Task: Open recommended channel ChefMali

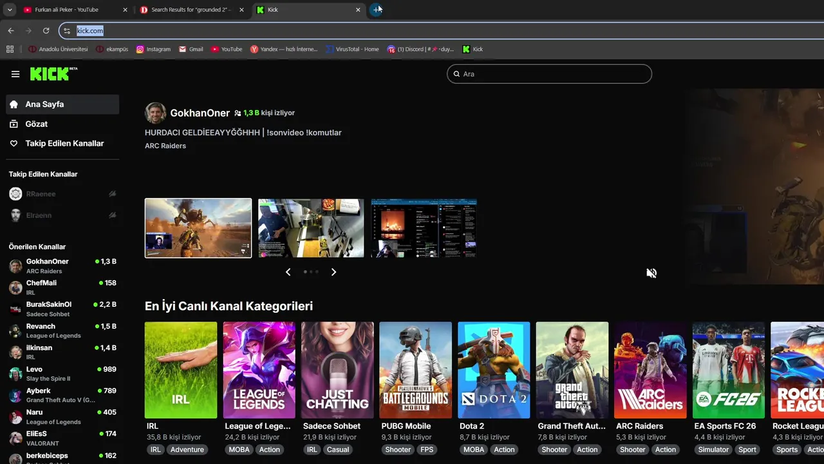Action: [x=62, y=287]
